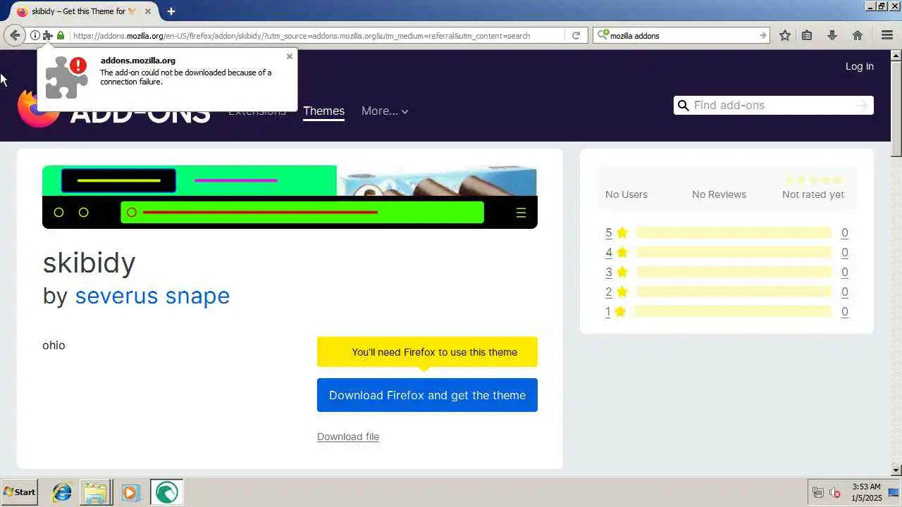The width and height of the screenshot is (902, 507).
Task: Show bookmarks list icon
Action: (x=807, y=35)
